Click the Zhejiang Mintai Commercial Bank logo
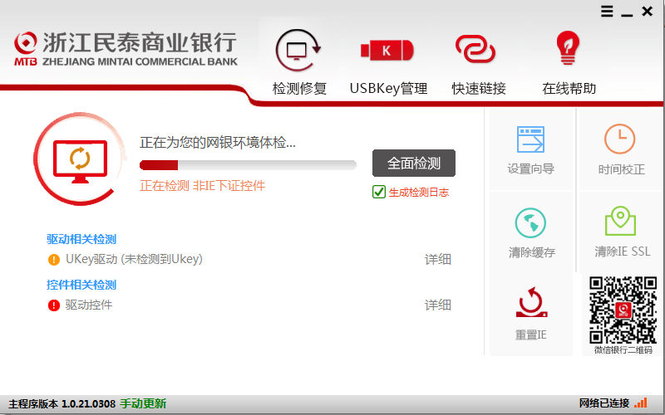665x415 pixels. pyautogui.click(x=126, y=49)
